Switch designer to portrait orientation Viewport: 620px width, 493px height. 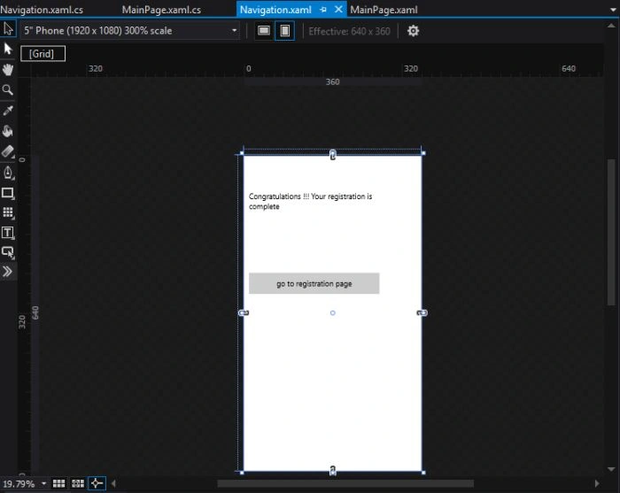tap(284, 30)
